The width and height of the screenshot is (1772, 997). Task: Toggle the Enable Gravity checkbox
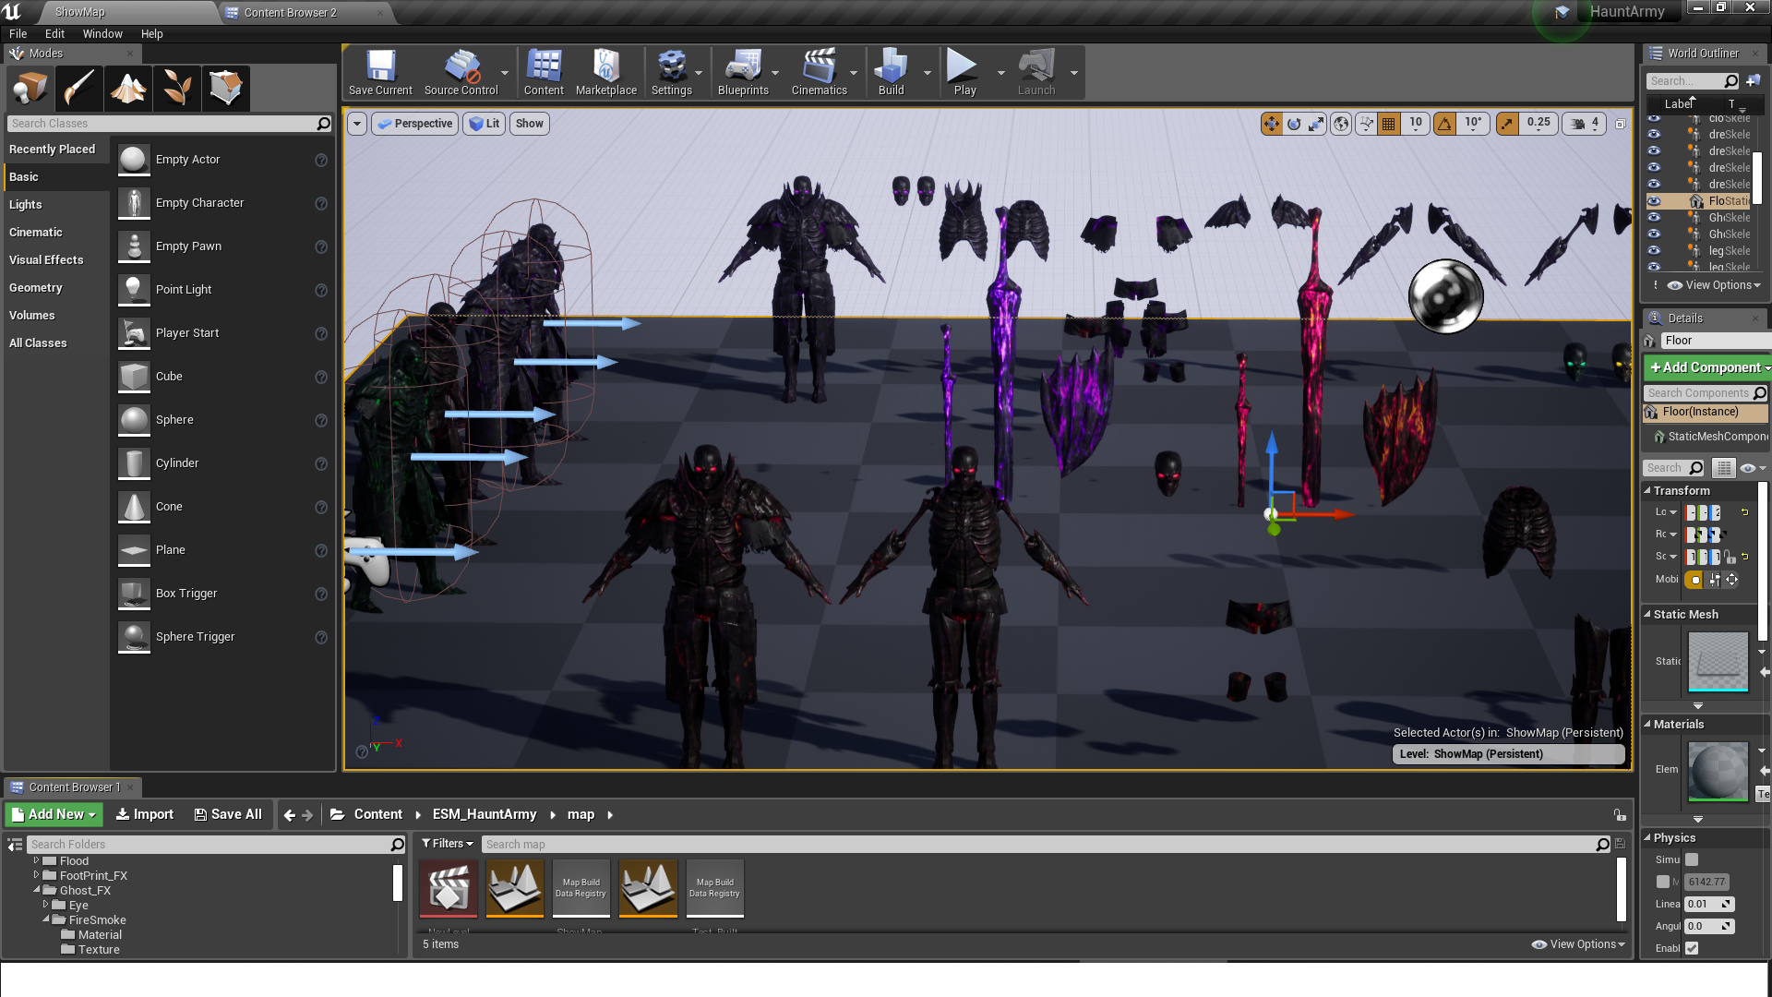pos(1692,948)
